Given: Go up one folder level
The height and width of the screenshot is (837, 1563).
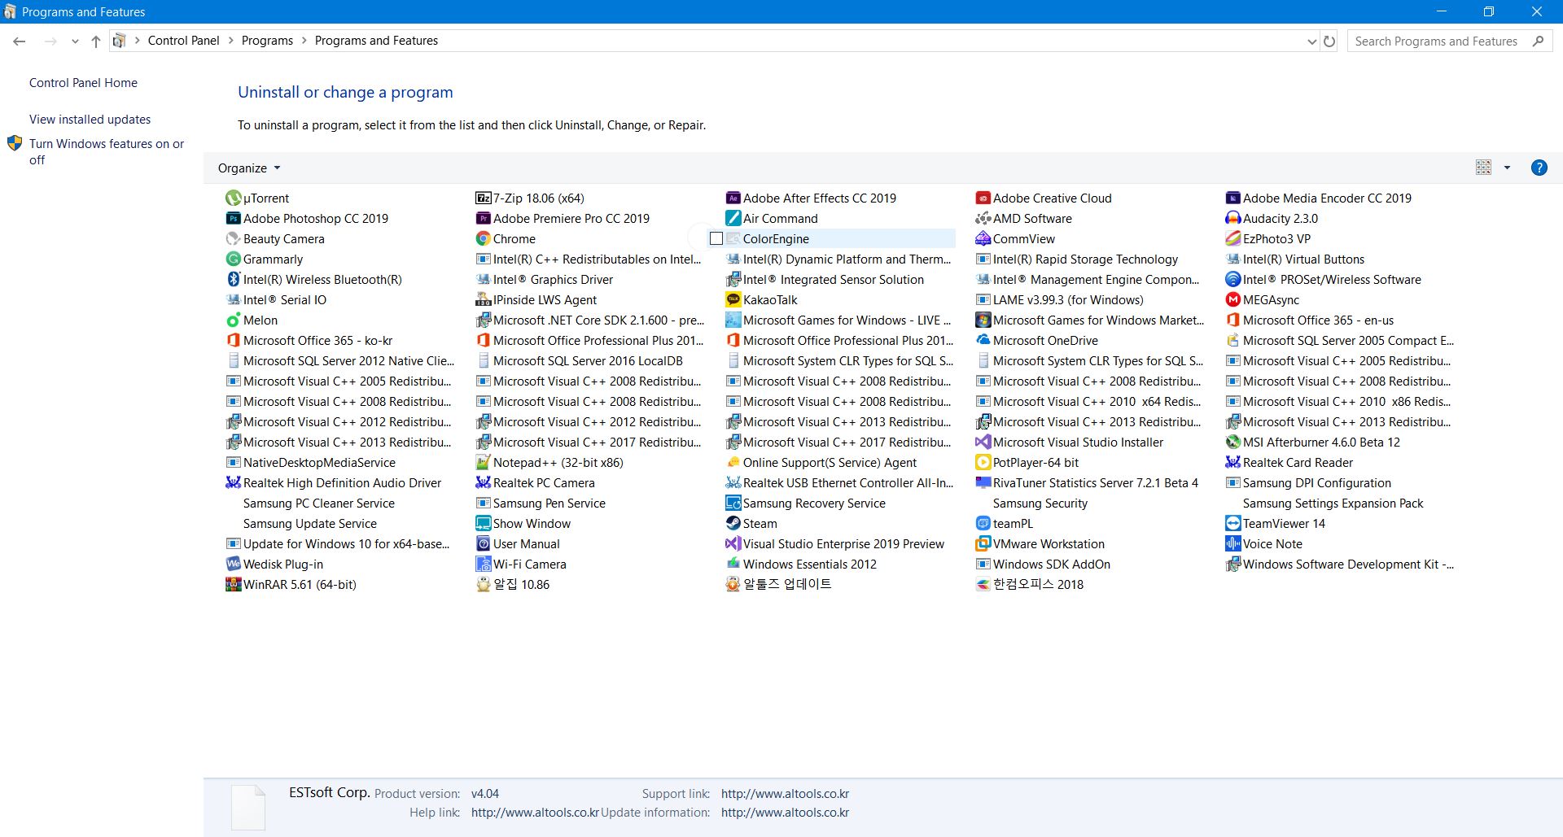Looking at the screenshot, I should tap(96, 41).
